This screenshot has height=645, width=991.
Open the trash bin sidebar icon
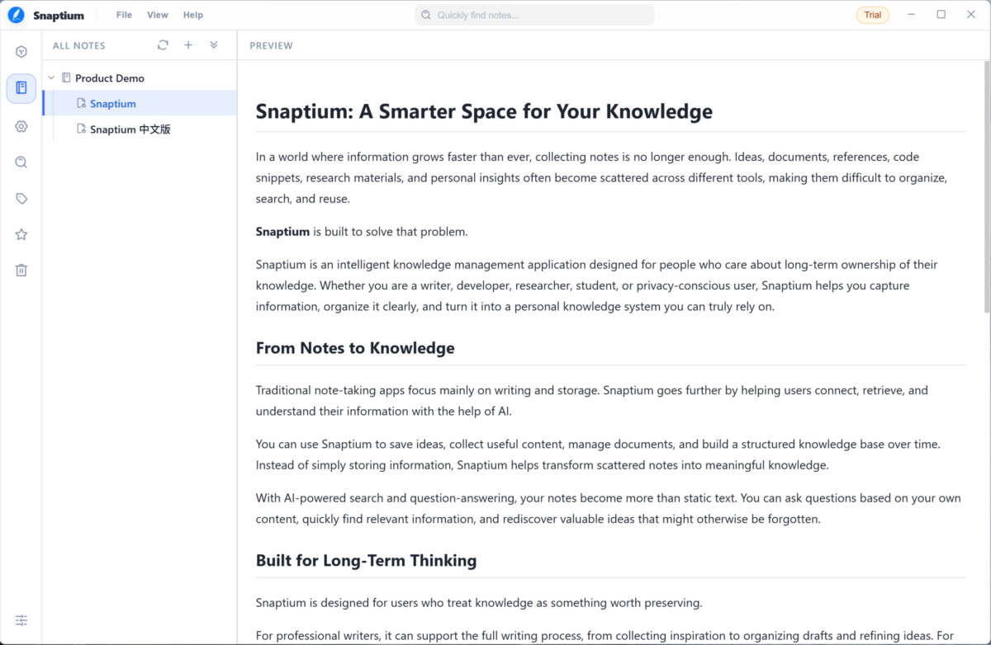[x=21, y=270]
